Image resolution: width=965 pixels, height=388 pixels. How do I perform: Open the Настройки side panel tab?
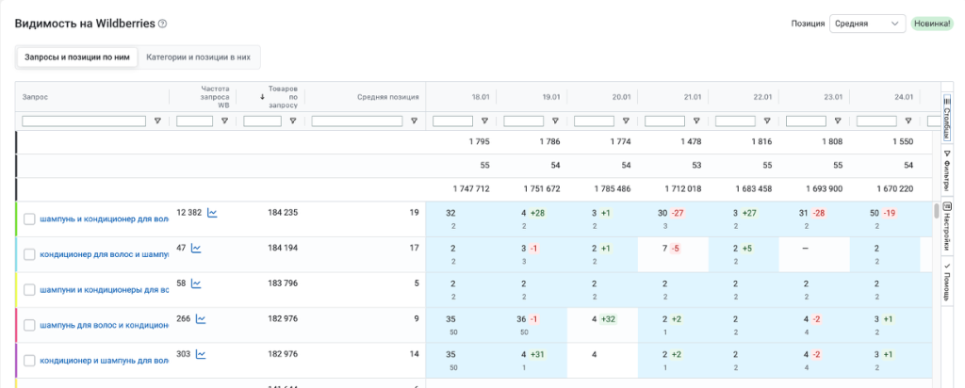coord(947,226)
